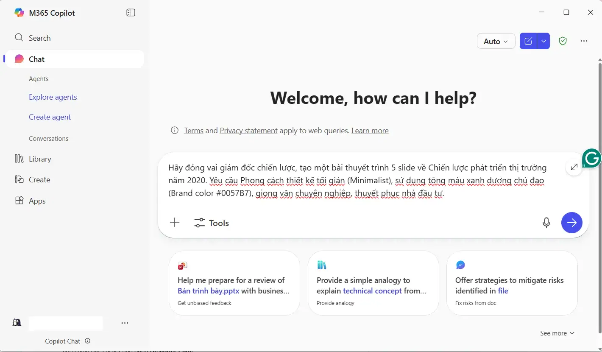Click the green enterprise protection shield
Viewport: 602px width, 352px height.
click(563, 41)
